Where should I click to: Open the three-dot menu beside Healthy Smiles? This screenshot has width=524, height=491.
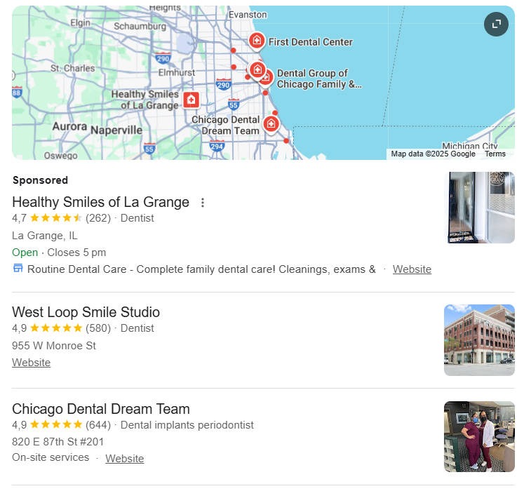(x=203, y=203)
